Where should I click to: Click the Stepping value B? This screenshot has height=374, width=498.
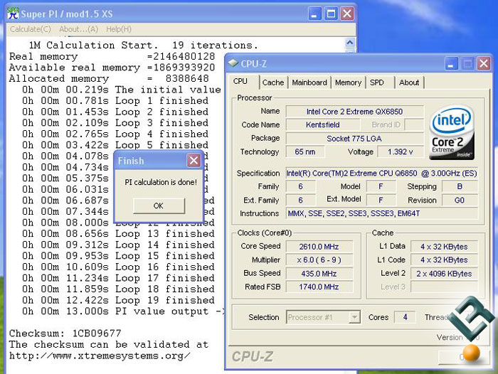tap(460, 186)
